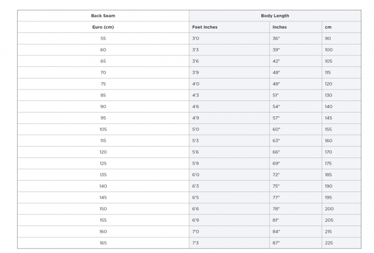Select the Euro size 165 cell
374x253 pixels.
coord(103,243)
